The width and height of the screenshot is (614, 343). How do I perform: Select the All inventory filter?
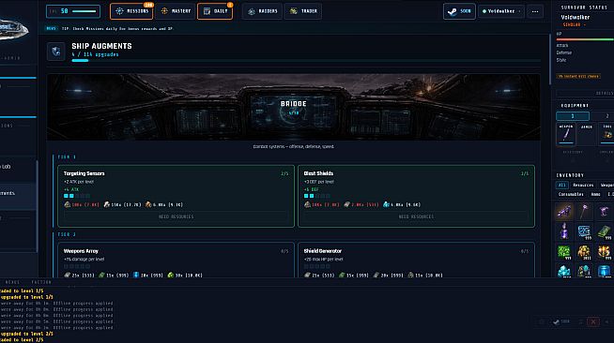[562, 185]
